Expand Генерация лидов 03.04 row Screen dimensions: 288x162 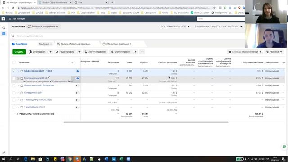pyautogui.click(x=18, y=78)
